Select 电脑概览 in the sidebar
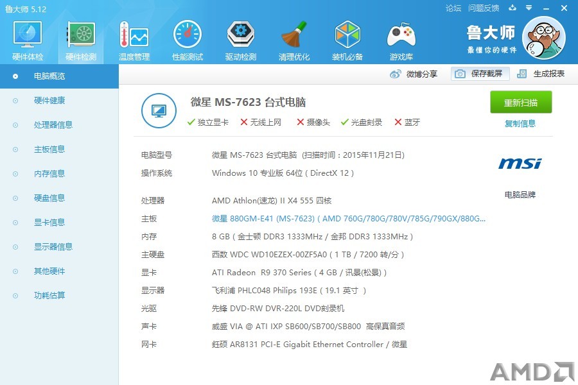The width and height of the screenshot is (578, 385). coord(59,76)
